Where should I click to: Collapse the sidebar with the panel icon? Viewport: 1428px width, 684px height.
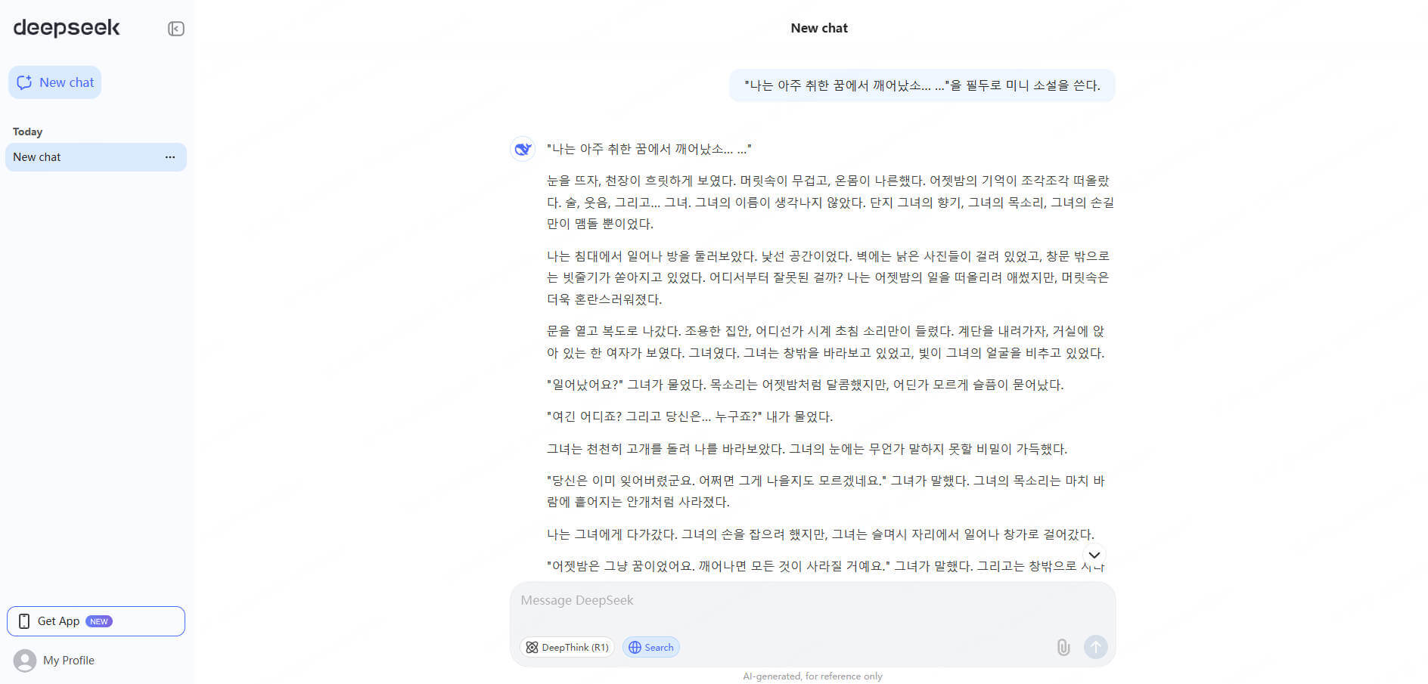pyautogui.click(x=175, y=29)
